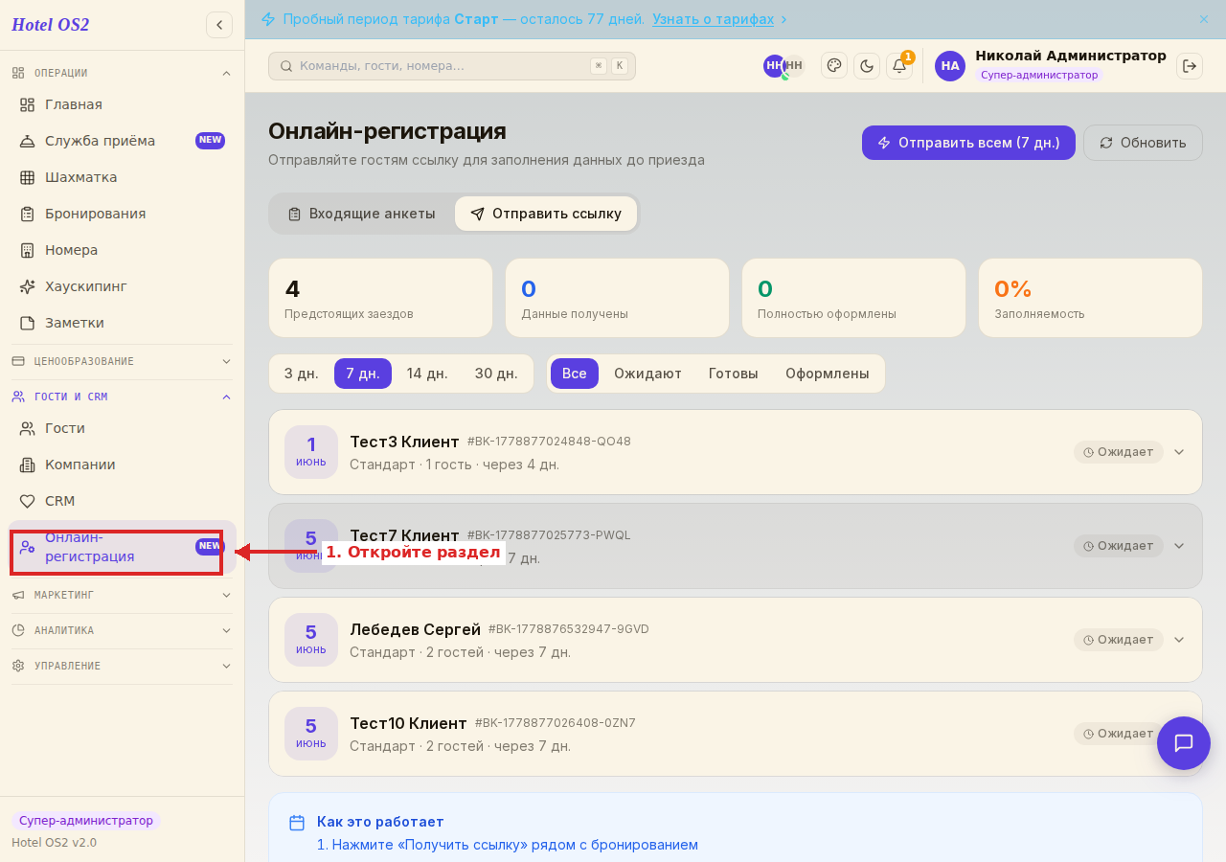1226x862 pixels.
Task: Click Ожидает badge for Тест3 Клиент
Action: point(1118,452)
